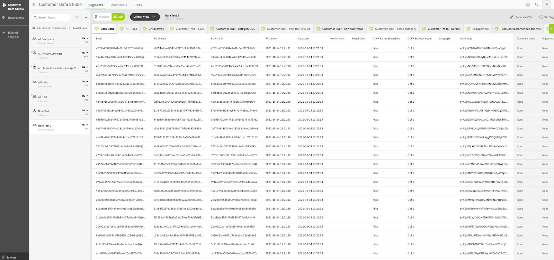554x260 pixels.
Task: Open Settings at bottom of sidebar
Action: point(11,257)
